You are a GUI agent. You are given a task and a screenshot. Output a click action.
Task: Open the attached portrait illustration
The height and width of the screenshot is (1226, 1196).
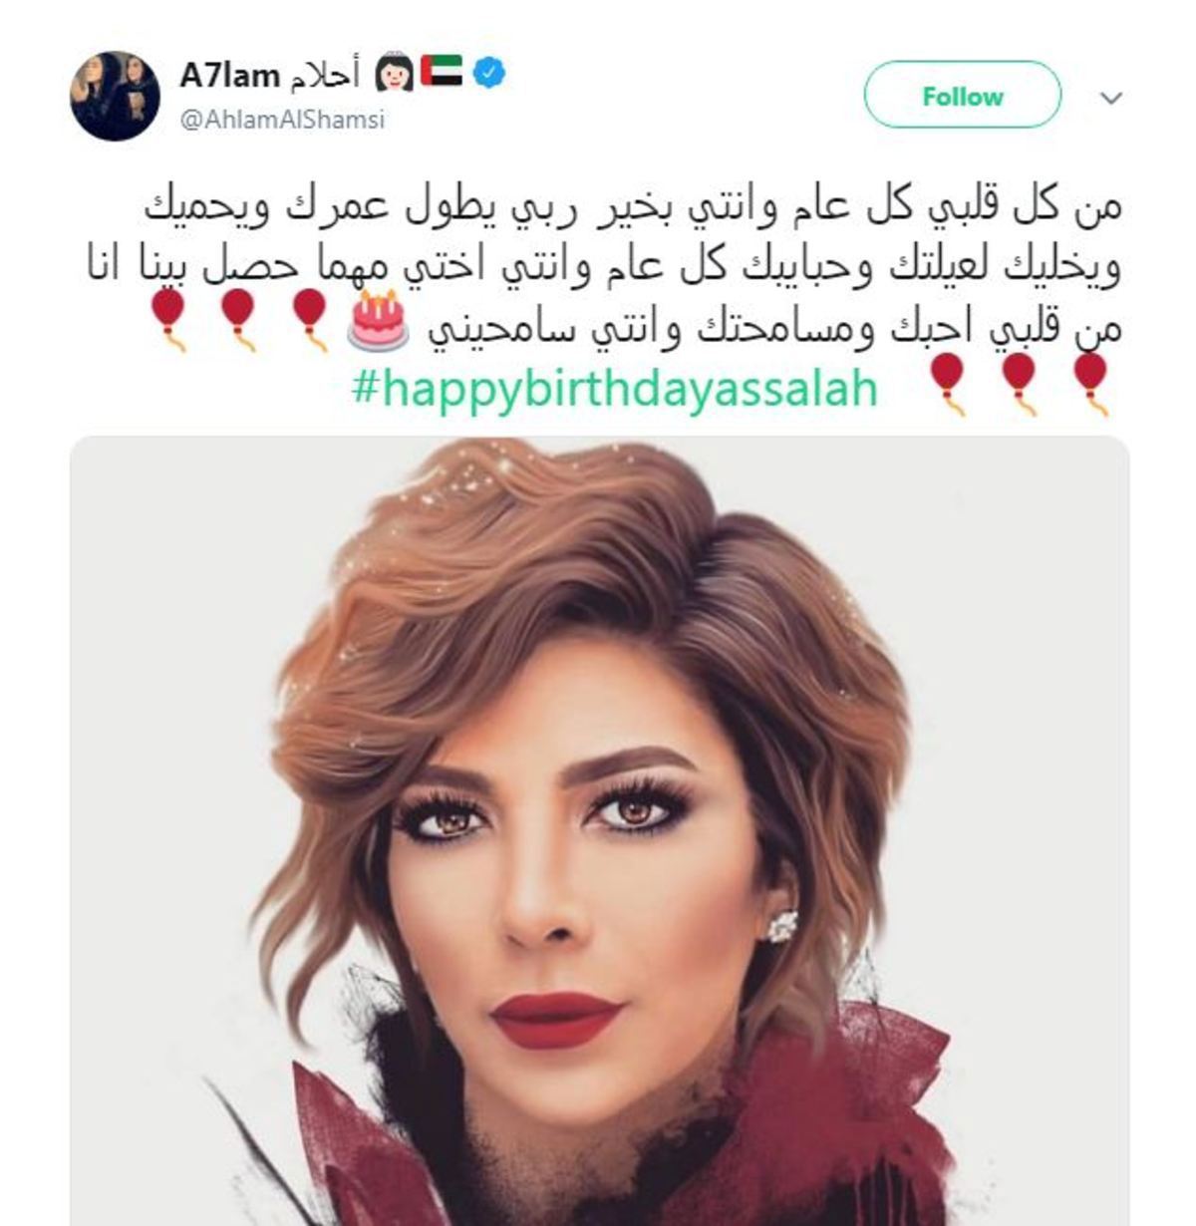point(599,831)
